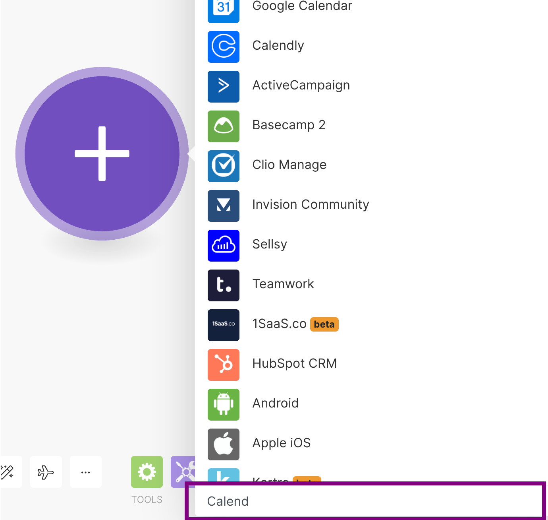Pick Android in the app list
548x520 pixels.
tap(275, 403)
